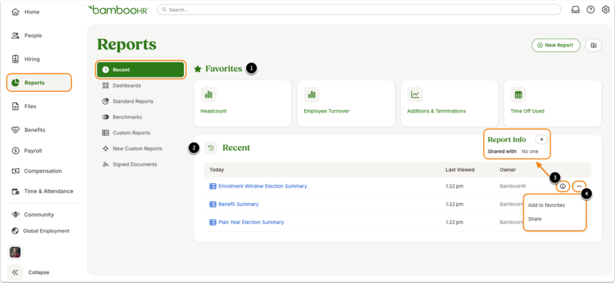615x283 pixels.
Task: Navigate to Payroll in the sidebar
Action: tap(33, 151)
